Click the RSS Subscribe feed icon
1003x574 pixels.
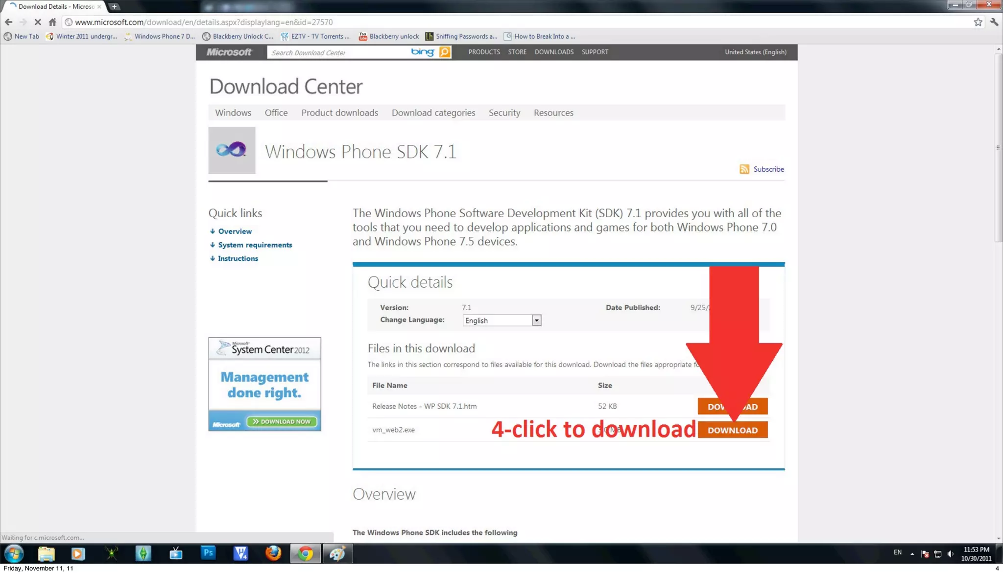744,169
